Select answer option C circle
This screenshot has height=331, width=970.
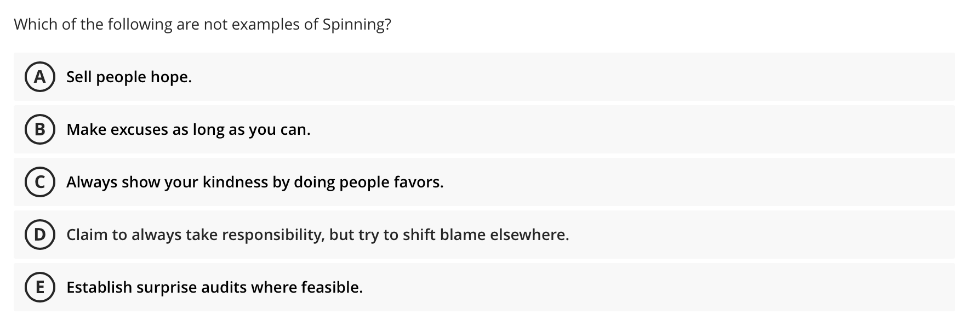coord(39,182)
